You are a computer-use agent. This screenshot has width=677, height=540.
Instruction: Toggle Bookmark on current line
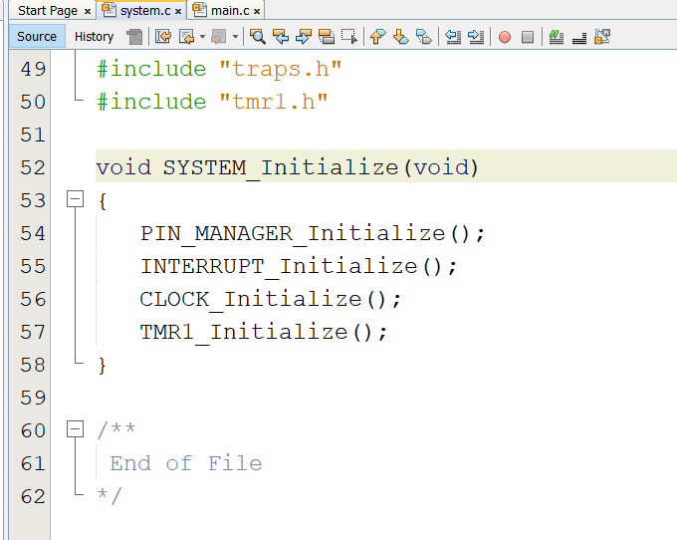[x=424, y=37]
